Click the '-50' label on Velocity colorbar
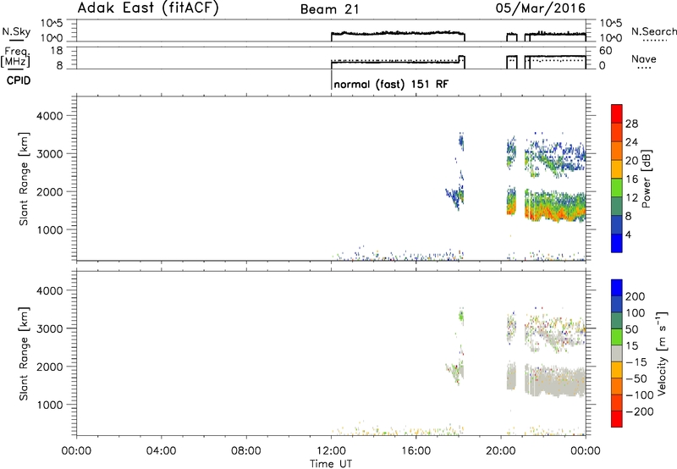 coord(636,378)
